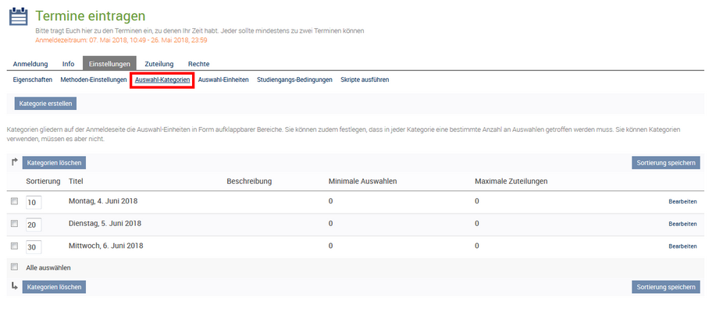This screenshot has width=716, height=315.
Task: Click the calendar icon beside Termine eintragen
Action: tap(18, 17)
